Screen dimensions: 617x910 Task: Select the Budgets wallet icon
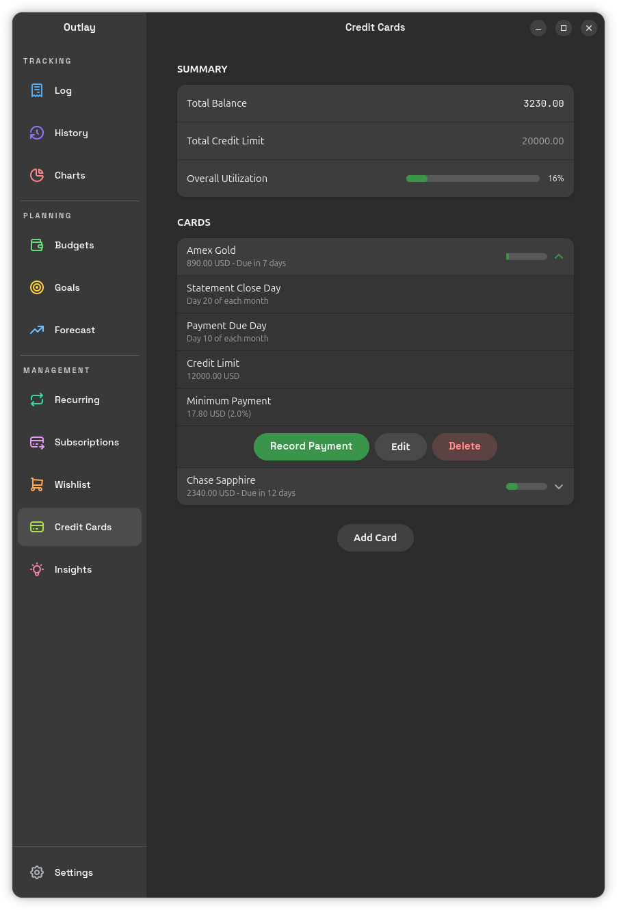pos(37,245)
